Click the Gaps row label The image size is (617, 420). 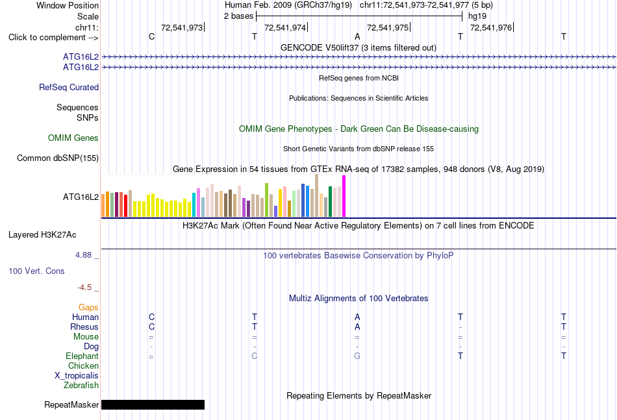click(x=88, y=308)
